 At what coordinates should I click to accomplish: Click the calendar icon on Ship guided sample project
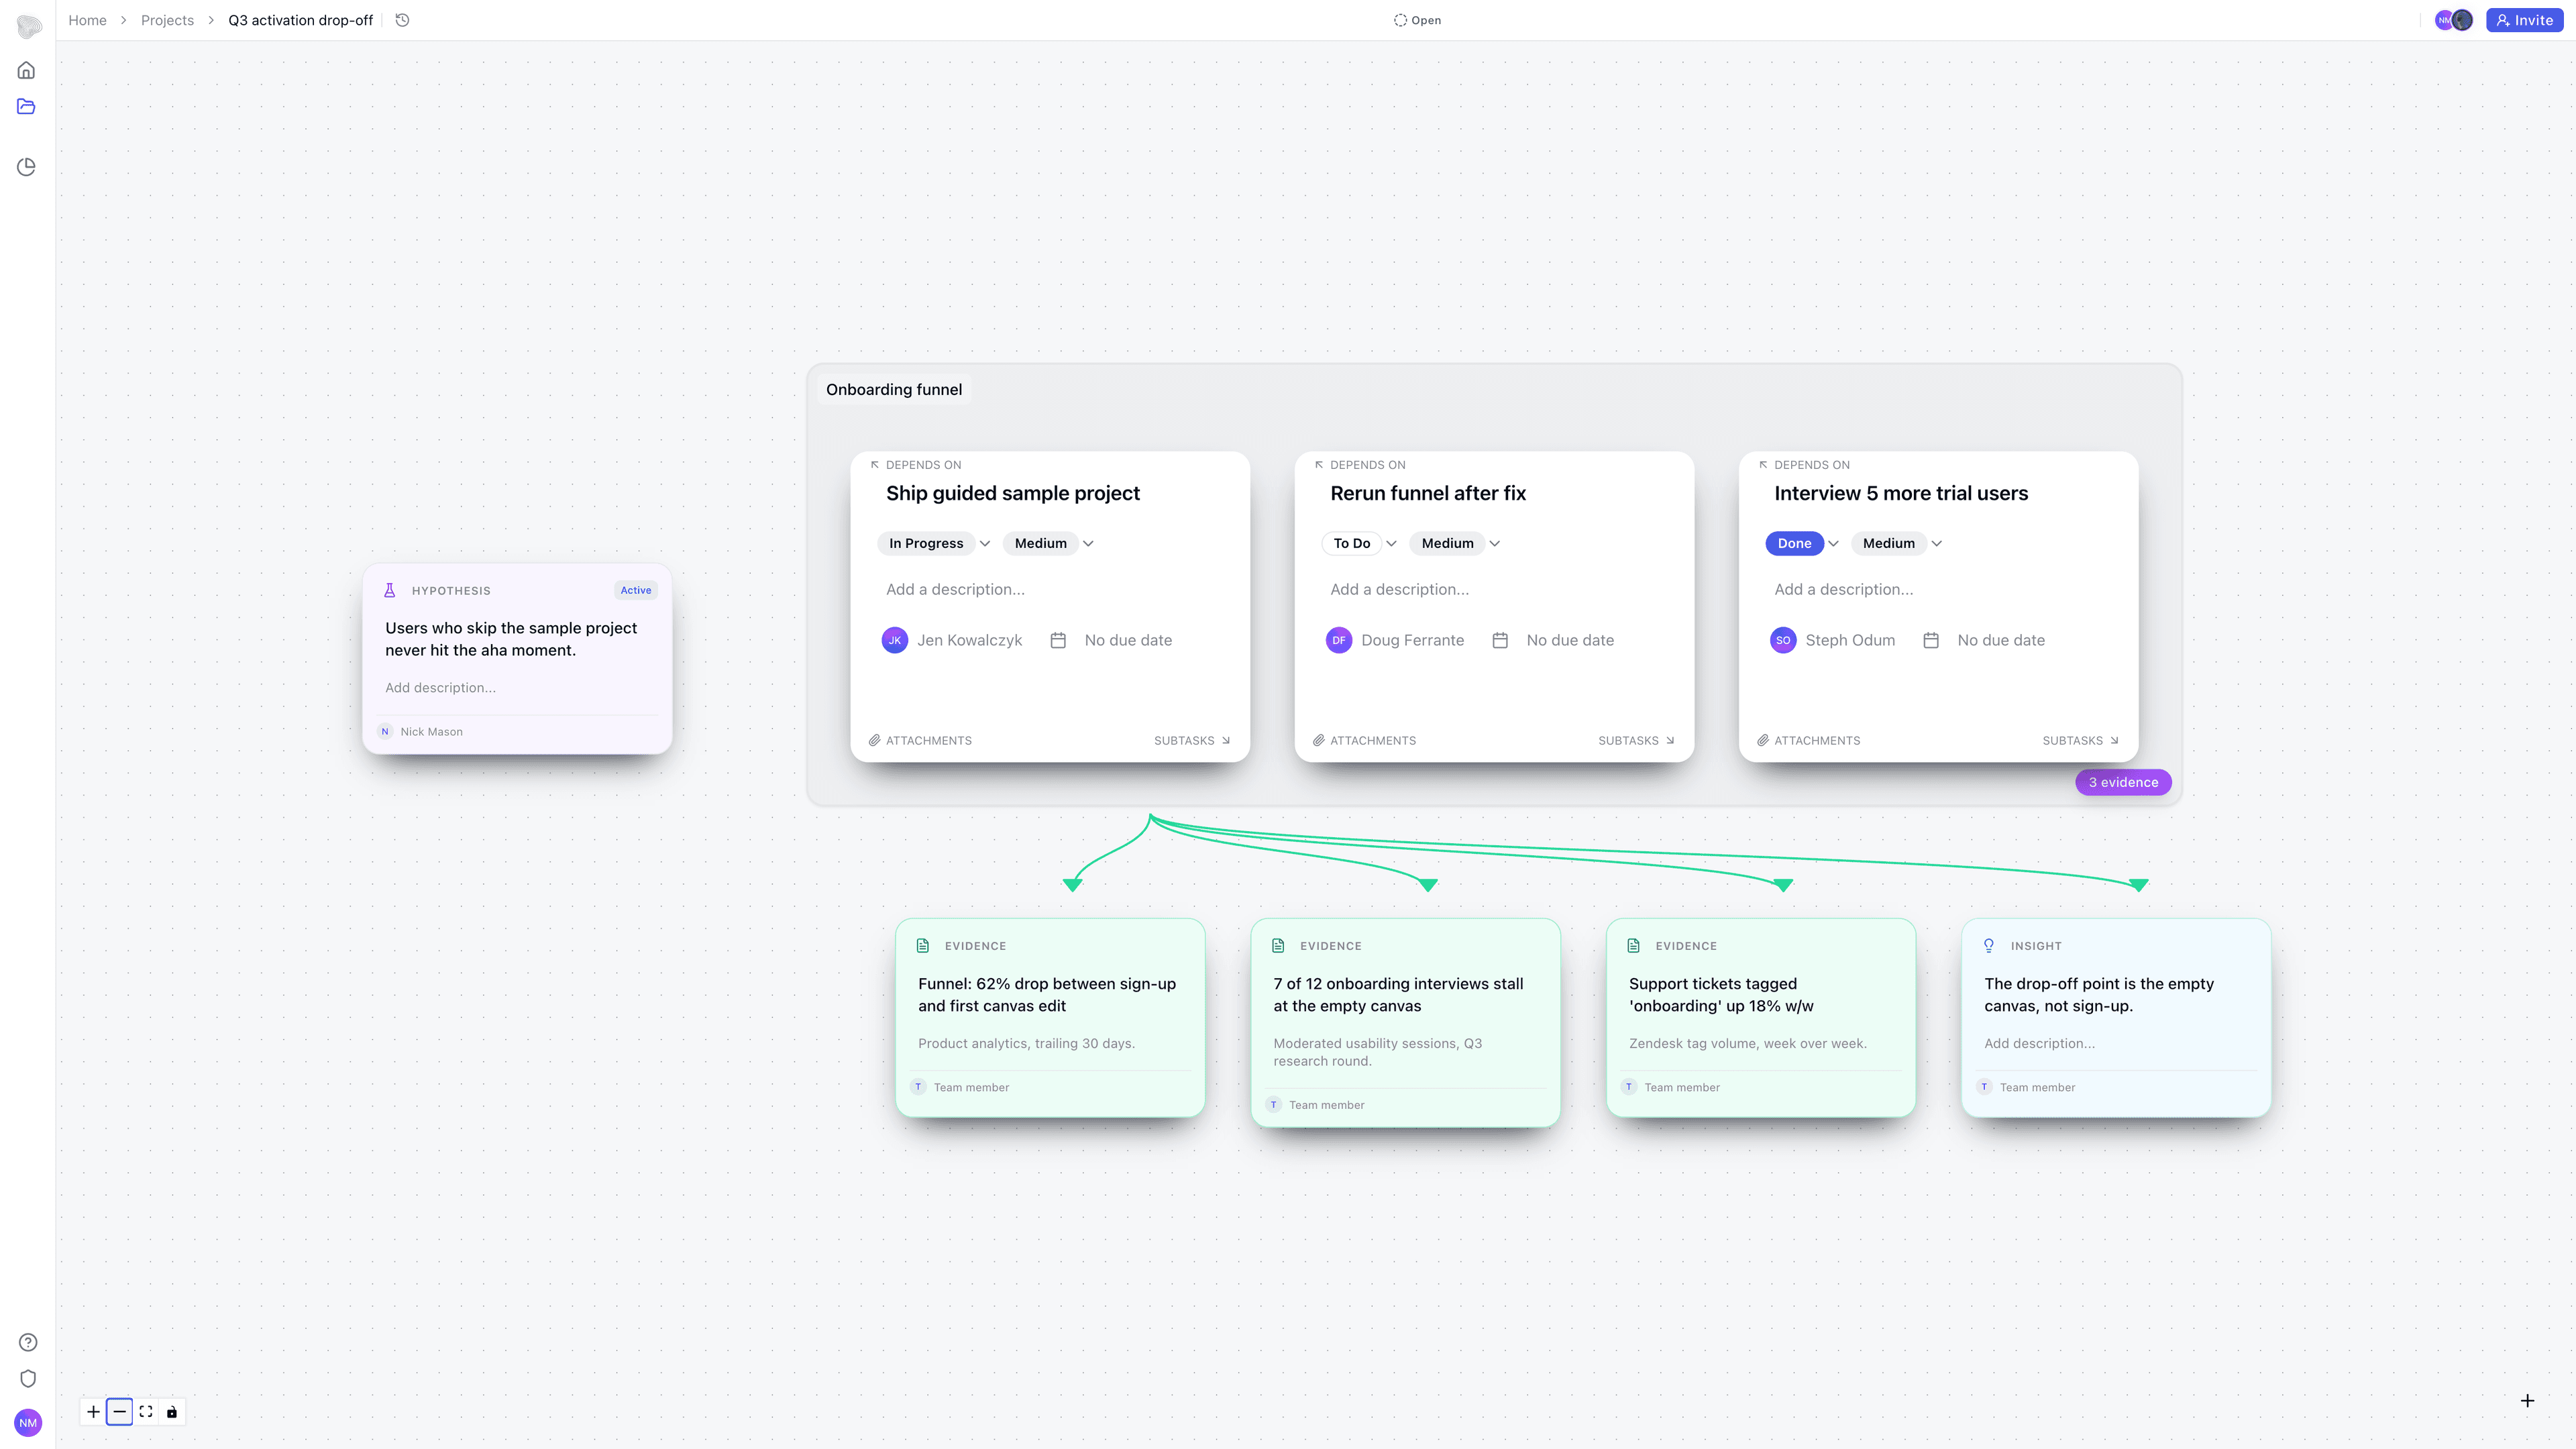1058,640
